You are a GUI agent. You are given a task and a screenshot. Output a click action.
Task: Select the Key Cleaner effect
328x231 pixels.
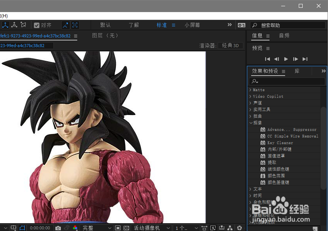277,143
